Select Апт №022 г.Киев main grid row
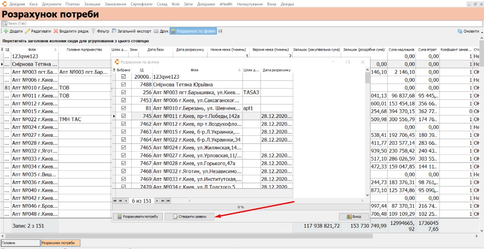The width and height of the screenshot is (484, 249). [x=35, y=119]
